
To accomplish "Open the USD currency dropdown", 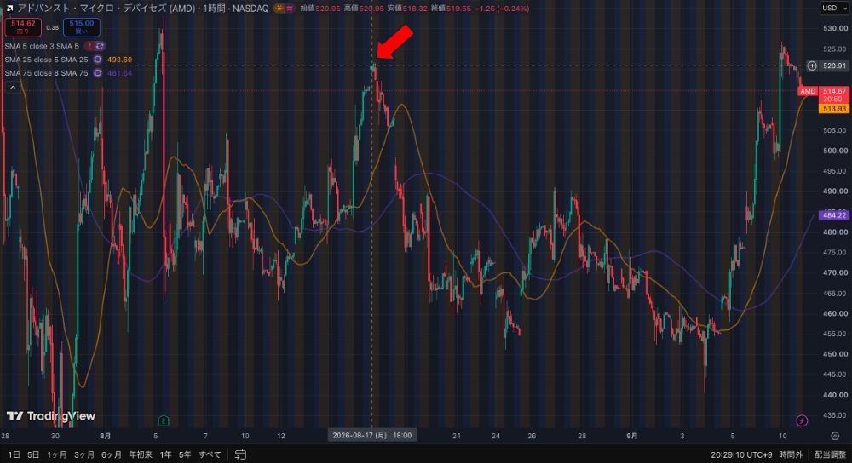I will point(834,9).
